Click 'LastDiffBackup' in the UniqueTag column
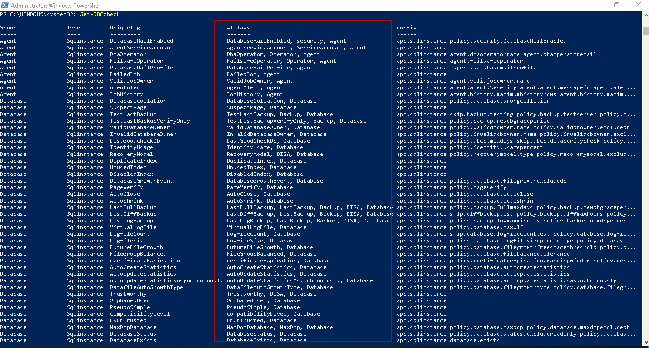This screenshot has height=348, width=649. [133, 214]
